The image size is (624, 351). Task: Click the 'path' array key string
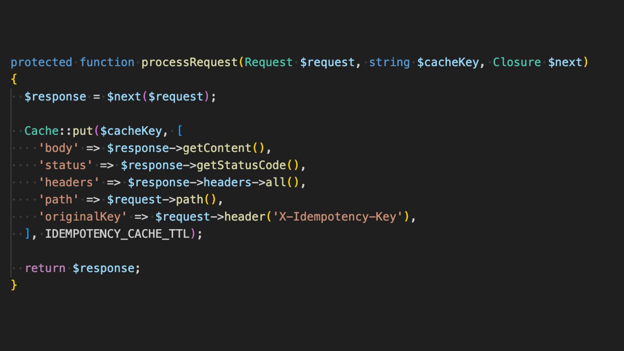[59, 200]
